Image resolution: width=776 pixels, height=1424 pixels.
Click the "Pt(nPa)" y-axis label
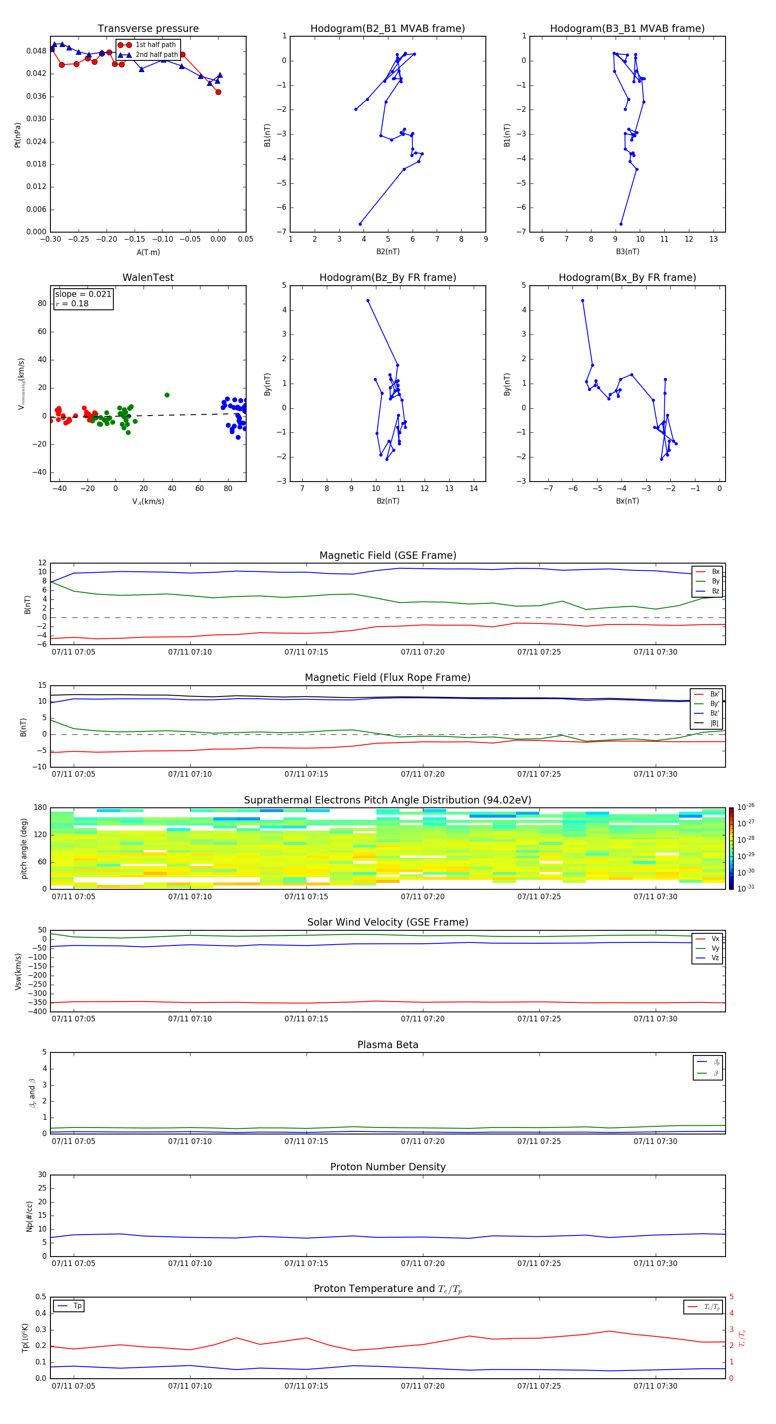(x=18, y=134)
